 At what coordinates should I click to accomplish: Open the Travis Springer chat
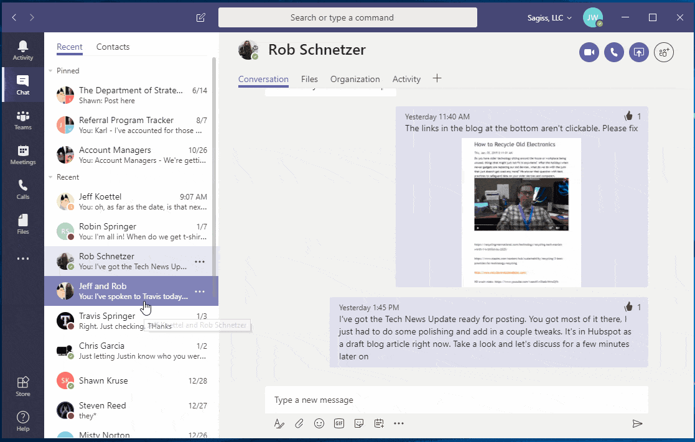(x=131, y=321)
